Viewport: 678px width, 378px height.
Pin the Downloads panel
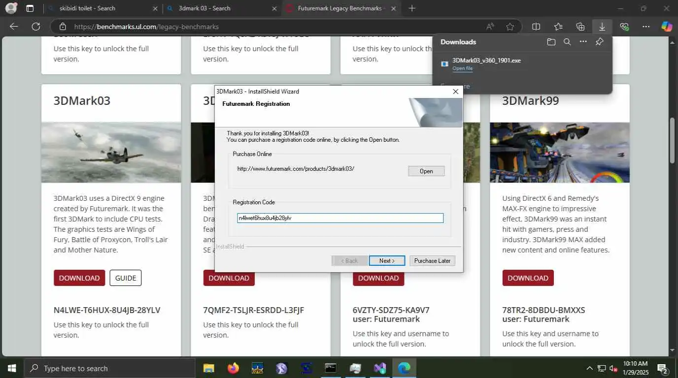[x=599, y=42]
